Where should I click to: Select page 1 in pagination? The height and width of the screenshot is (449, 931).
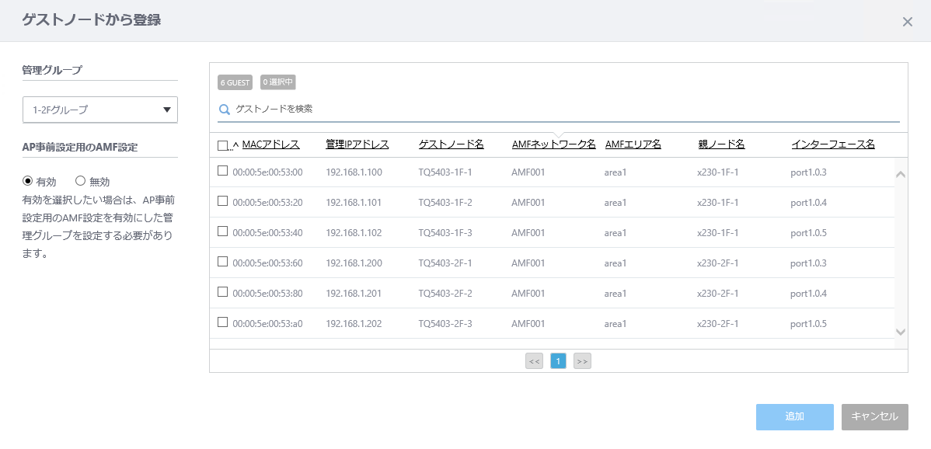pos(558,360)
